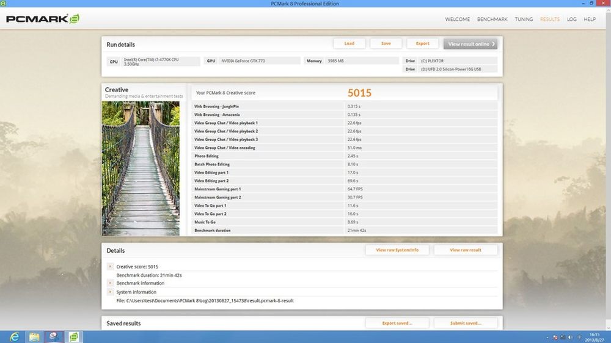Click the CPU field Intel Core i7-4770K
Image resolution: width=611 pixels, height=343 pixels.
153,62
